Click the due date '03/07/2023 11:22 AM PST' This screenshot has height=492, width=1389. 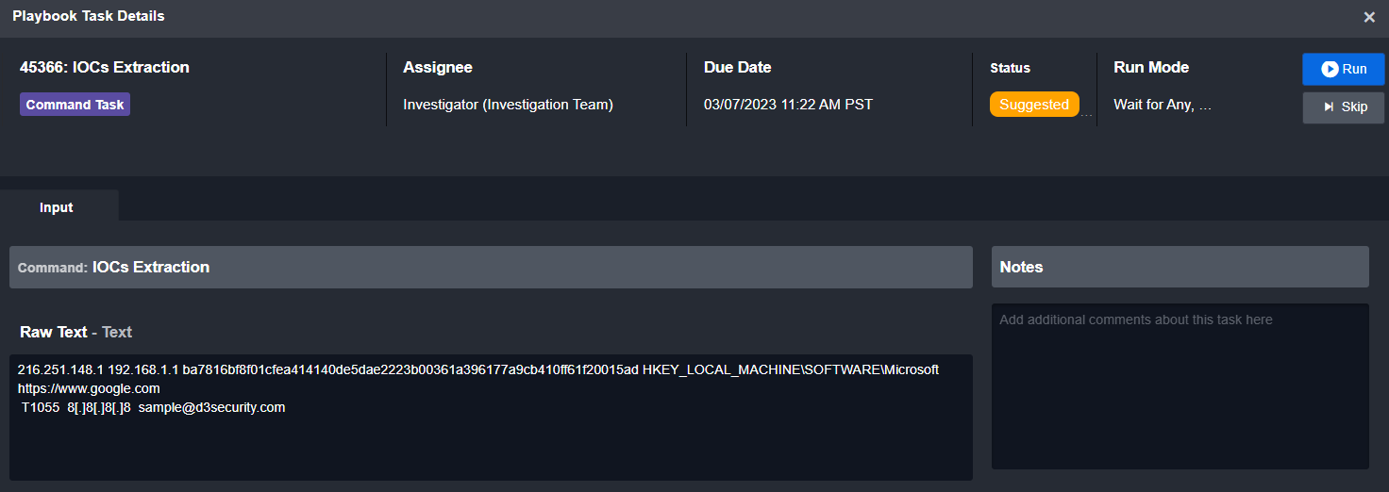[788, 105]
